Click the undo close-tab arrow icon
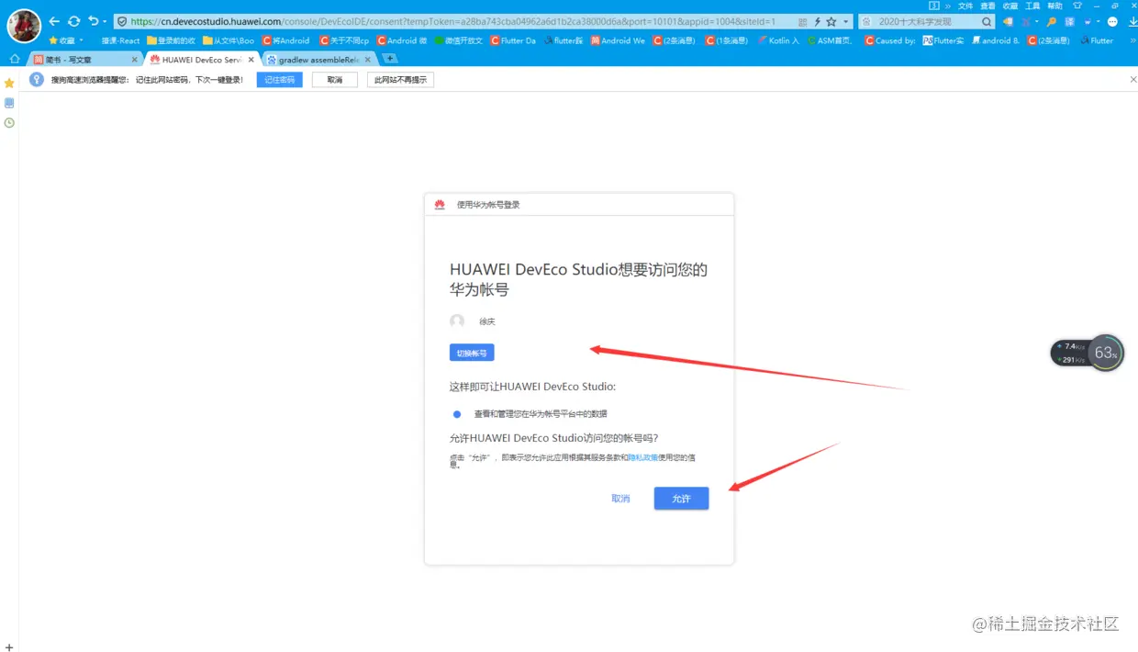This screenshot has height=652, width=1138. coord(93,21)
